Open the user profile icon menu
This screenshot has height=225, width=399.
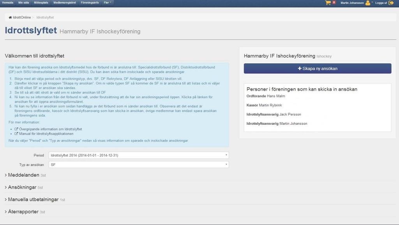368,3
